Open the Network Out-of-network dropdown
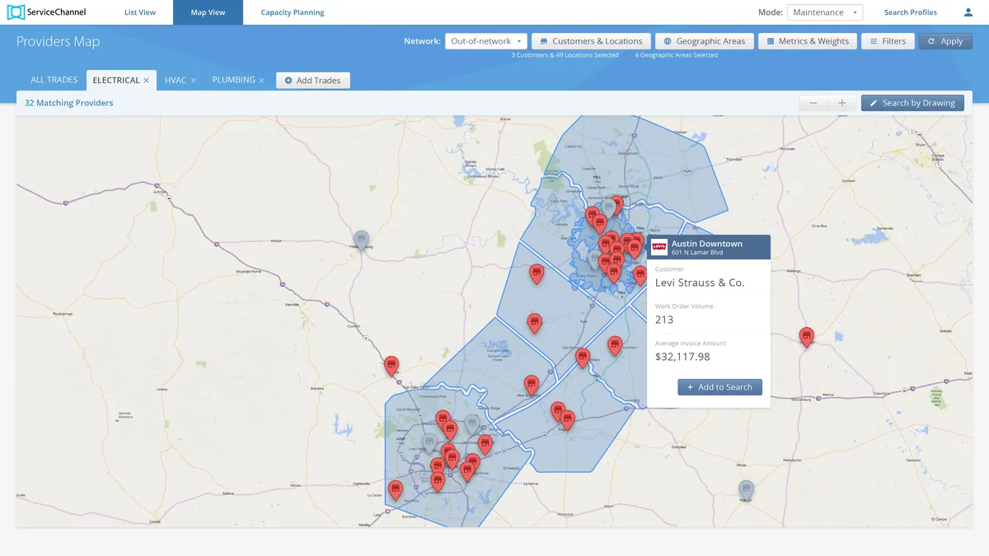 click(486, 41)
